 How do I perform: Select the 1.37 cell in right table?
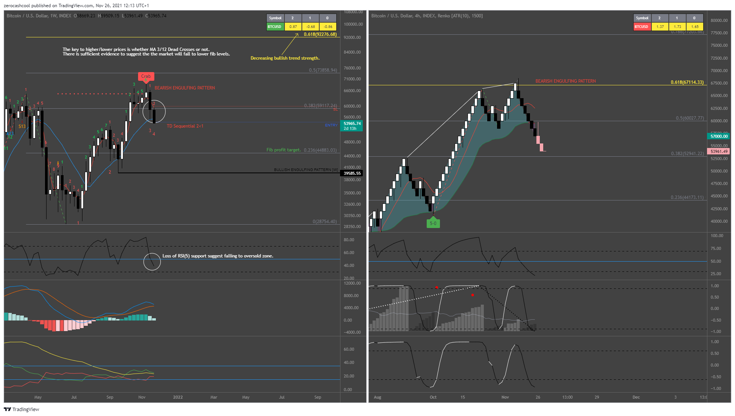pyautogui.click(x=660, y=27)
